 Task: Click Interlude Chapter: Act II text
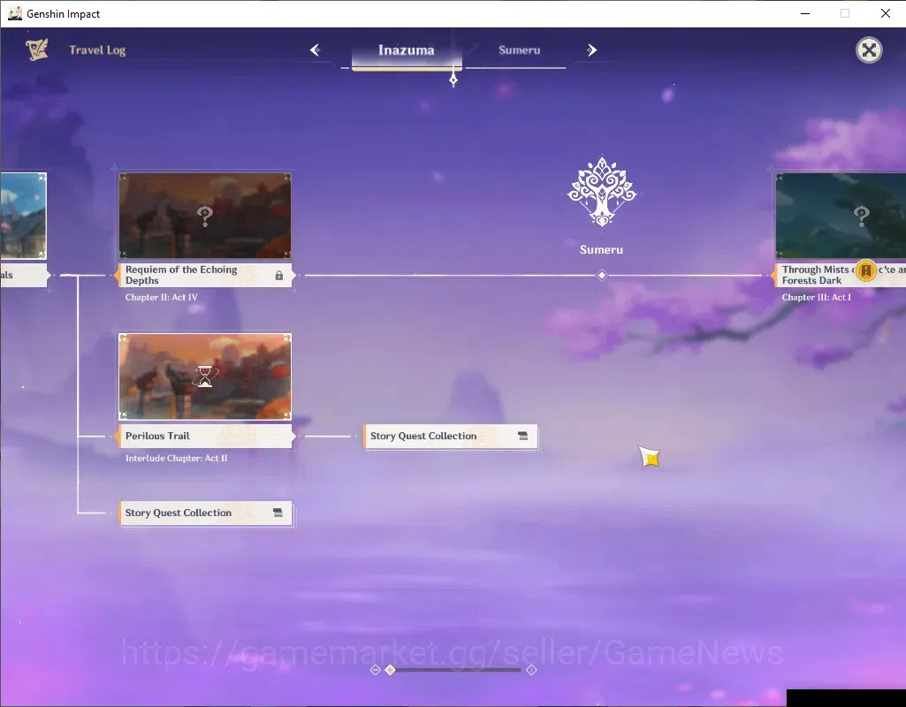176,458
